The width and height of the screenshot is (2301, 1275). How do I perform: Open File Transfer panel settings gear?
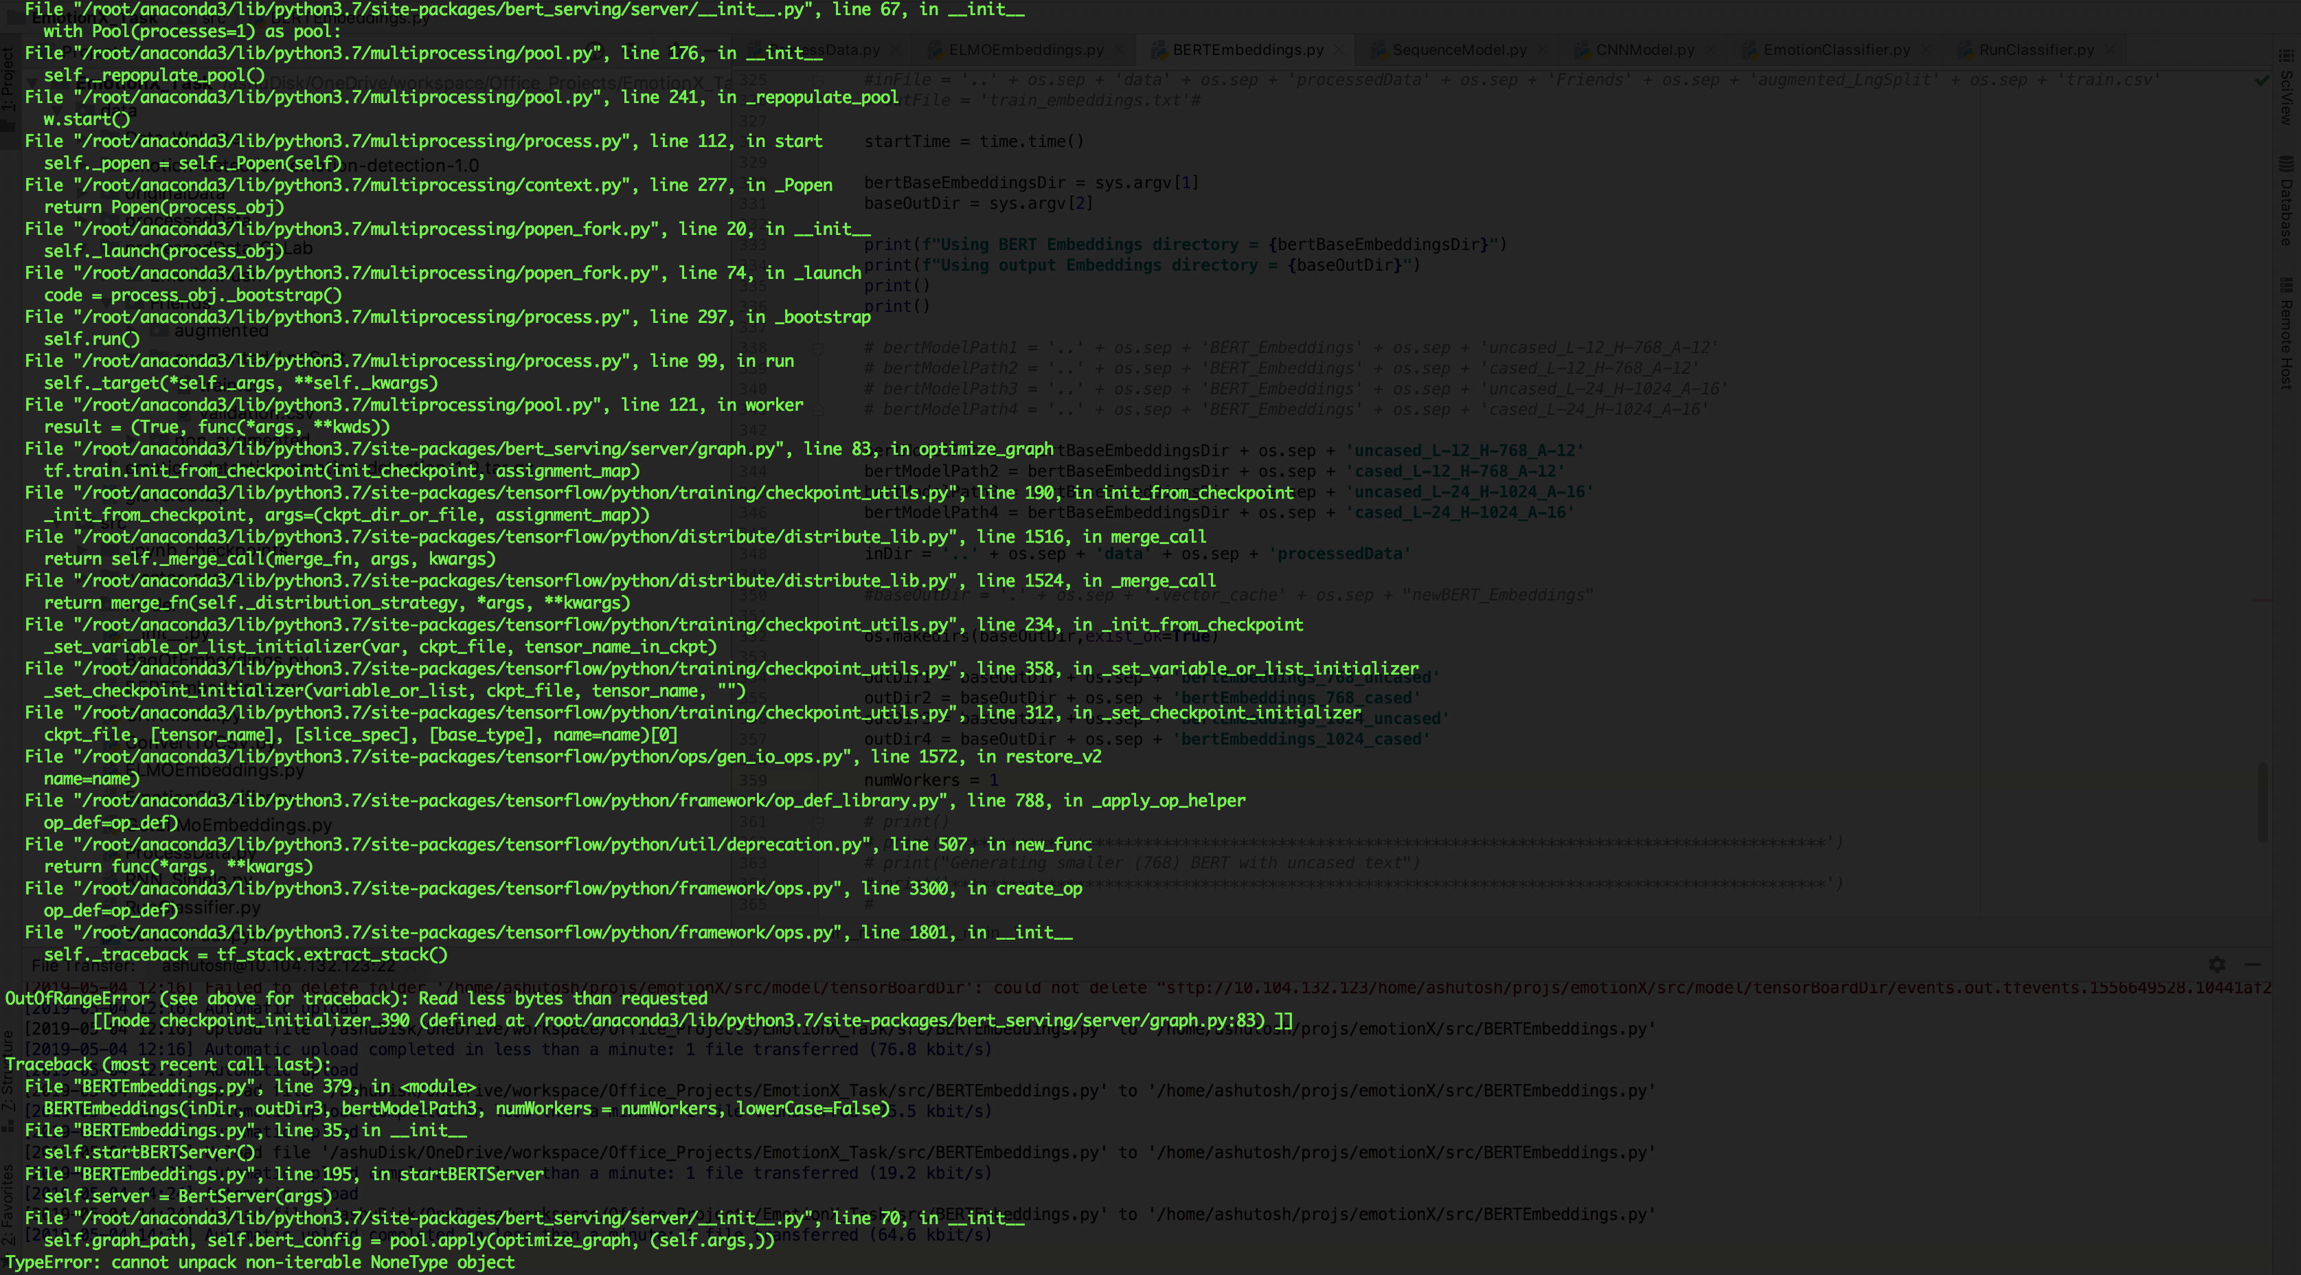pos(2217,965)
